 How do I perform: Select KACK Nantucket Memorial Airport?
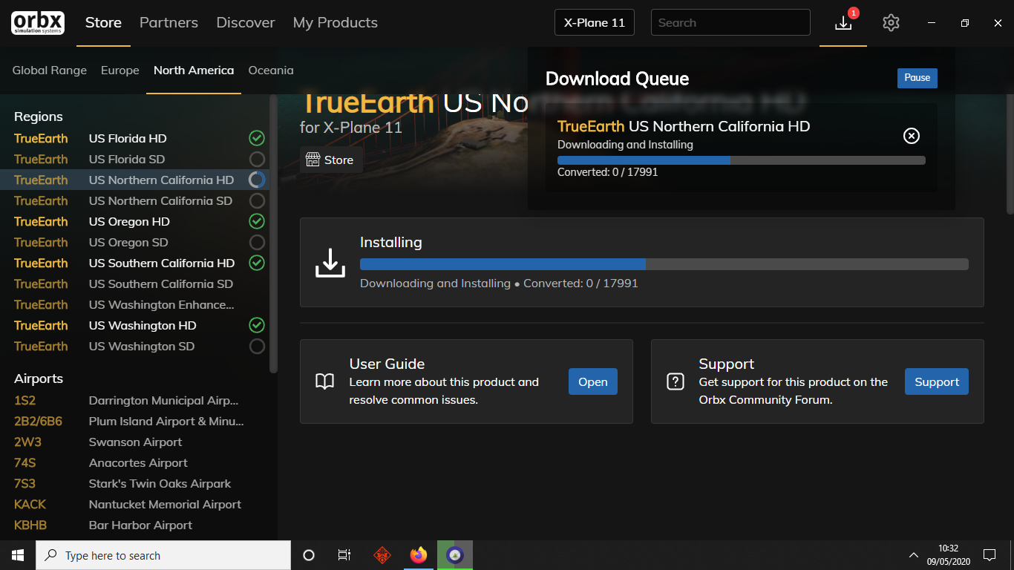[x=134, y=504]
